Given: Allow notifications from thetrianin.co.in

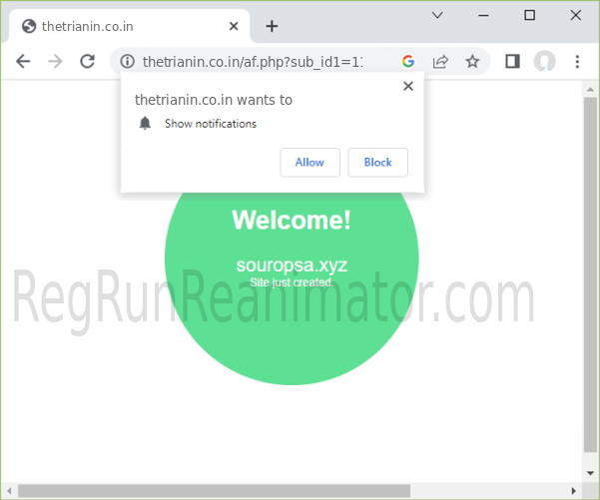Looking at the screenshot, I should tap(309, 162).
